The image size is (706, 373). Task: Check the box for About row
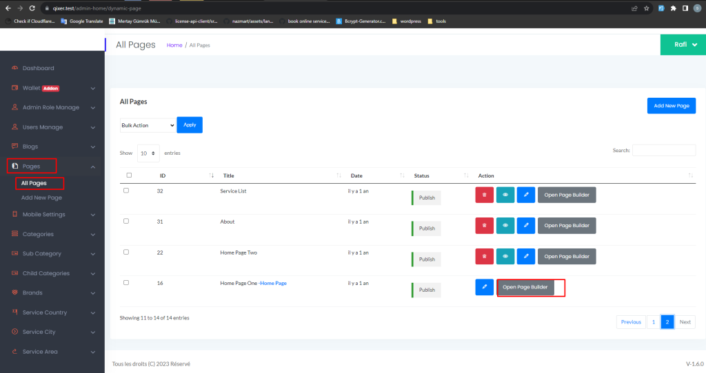click(x=126, y=221)
